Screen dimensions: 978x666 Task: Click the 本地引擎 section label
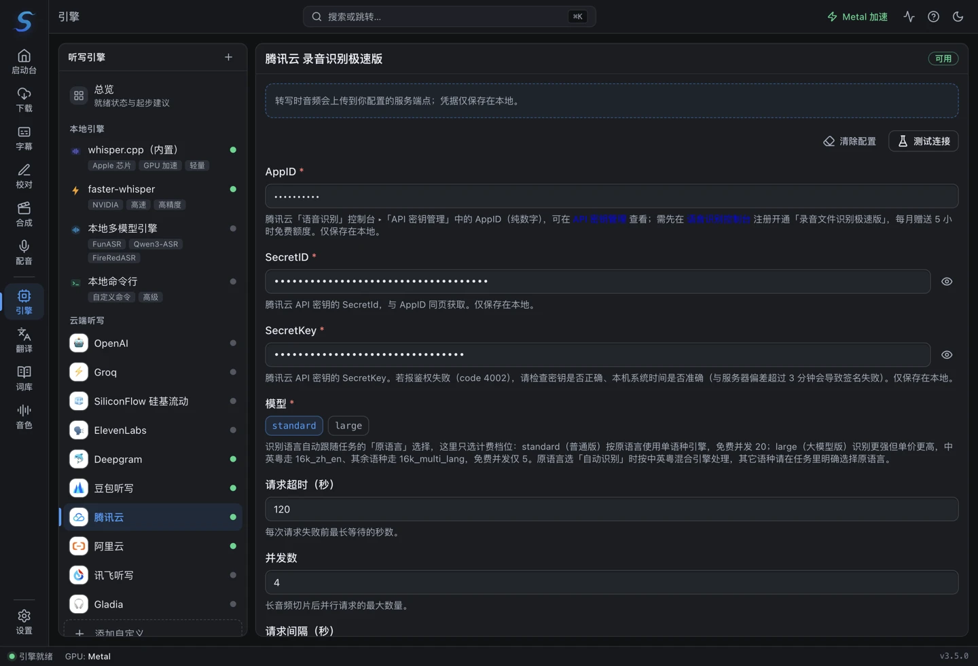tap(87, 129)
